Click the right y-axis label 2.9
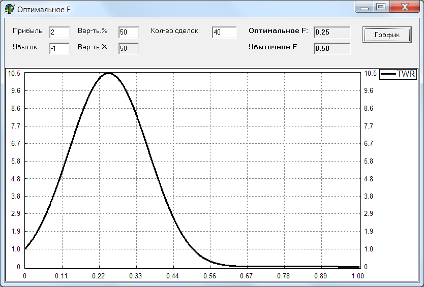Viewport: 424px width, 287px height. (369, 213)
